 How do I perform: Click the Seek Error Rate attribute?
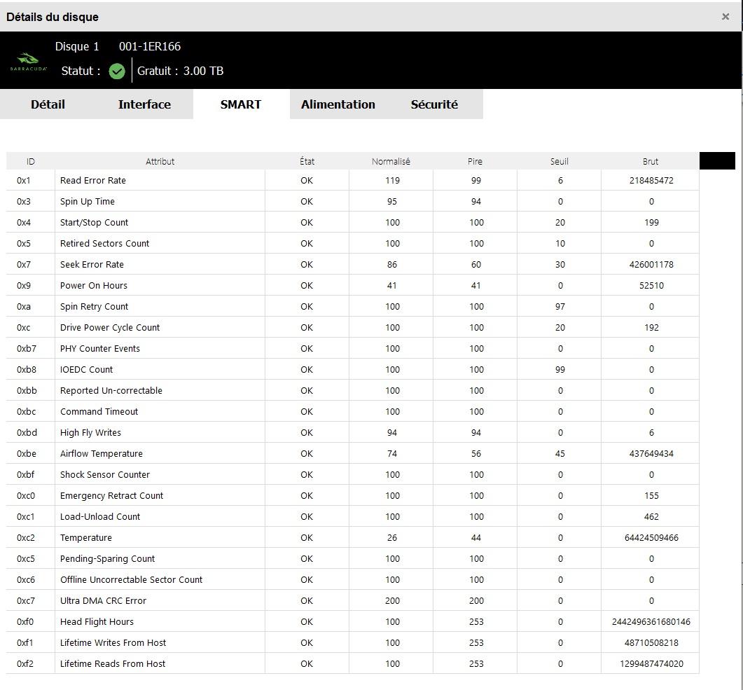(x=92, y=264)
